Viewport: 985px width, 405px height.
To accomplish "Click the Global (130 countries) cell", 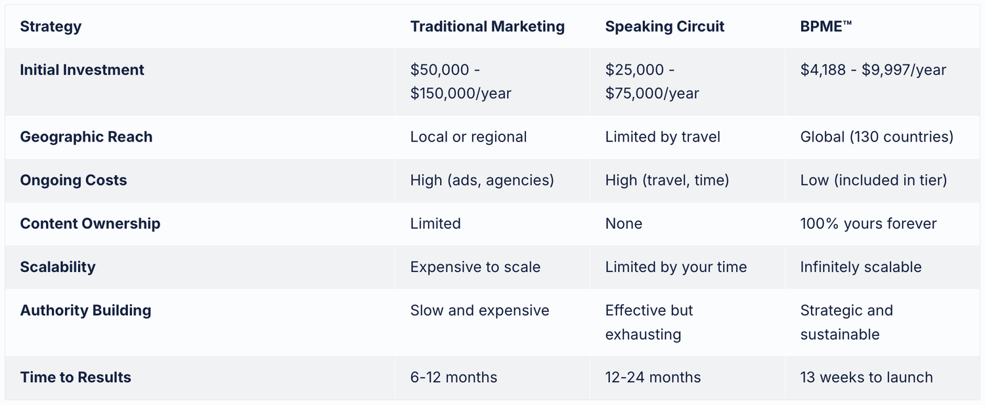I will 877,137.
